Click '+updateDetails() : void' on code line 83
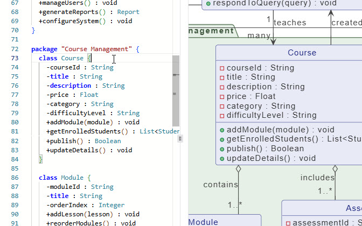The height and width of the screenshot is (226, 362). (89, 150)
